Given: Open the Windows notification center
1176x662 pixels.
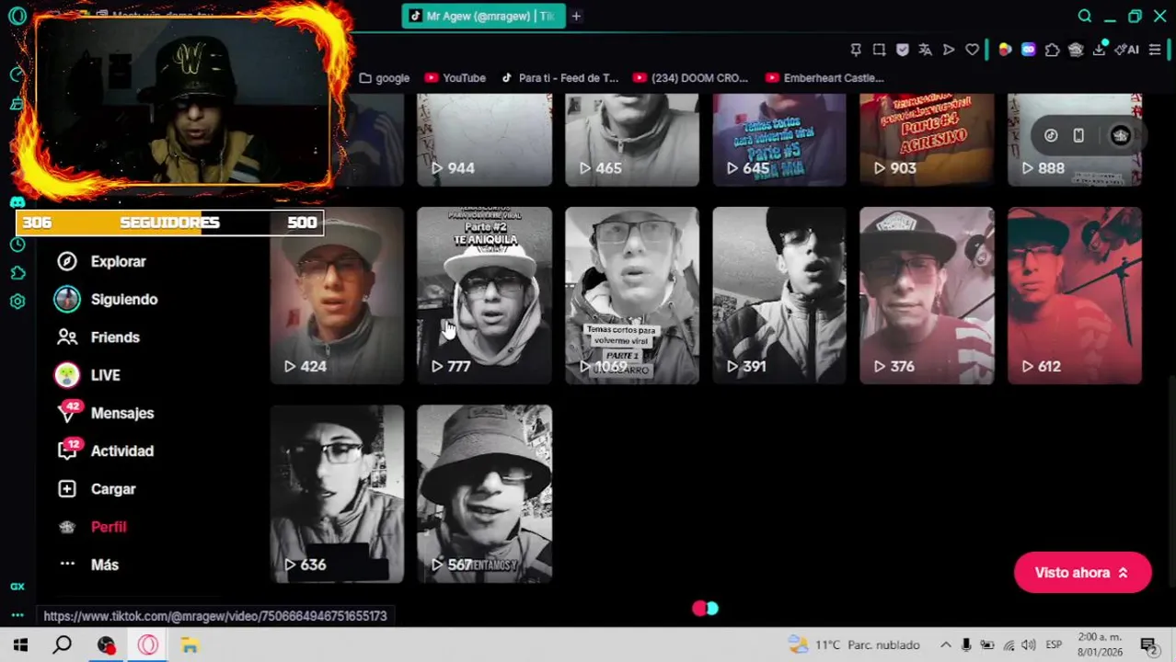Looking at the screenshot, I should tap(1148, 645).
